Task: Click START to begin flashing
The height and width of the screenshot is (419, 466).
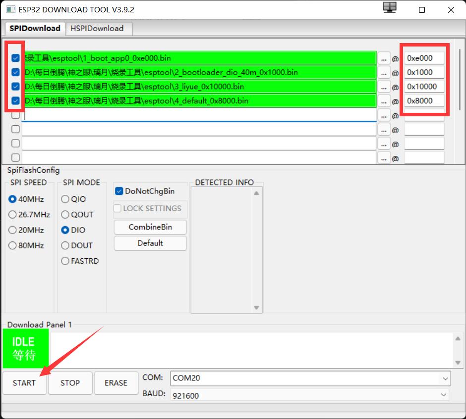Action: [x=24, y=383]
